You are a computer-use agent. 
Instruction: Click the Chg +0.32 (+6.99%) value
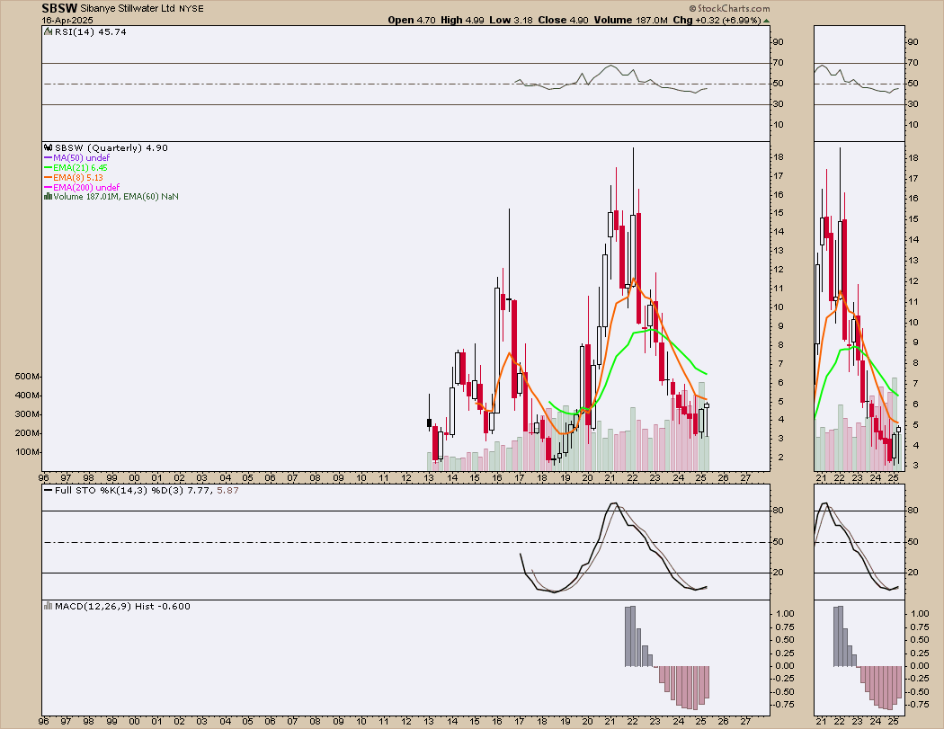(x=717, y=20)
